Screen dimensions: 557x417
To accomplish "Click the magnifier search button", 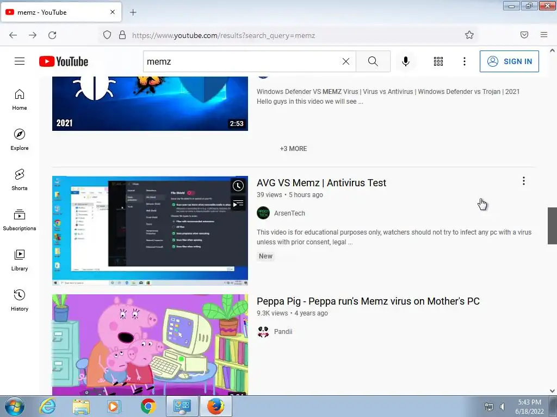I will [x=373, y=61].
